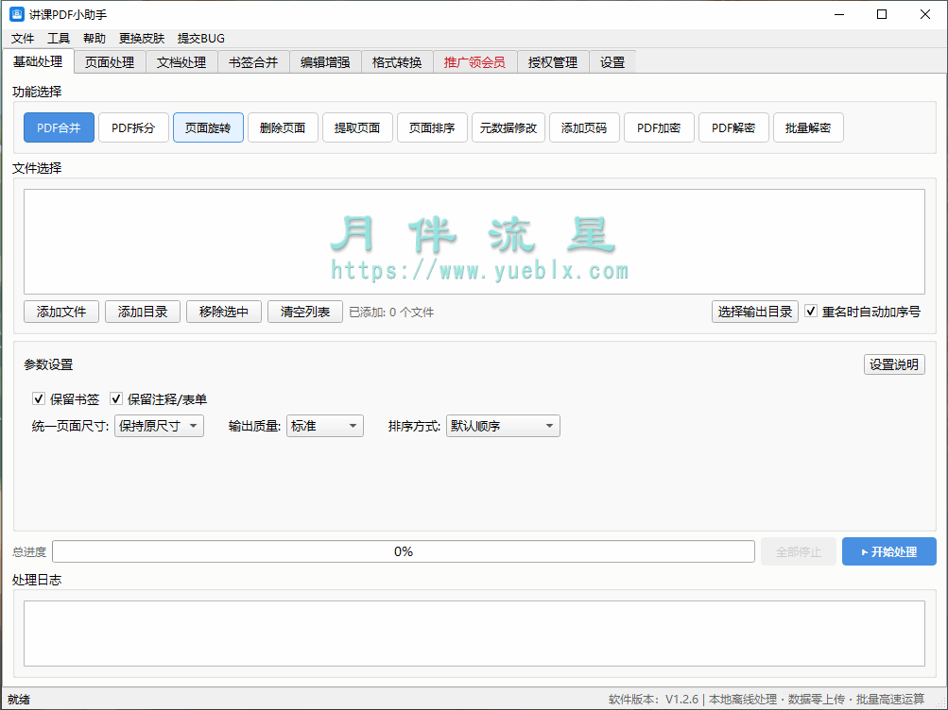Click the 软件版本: V1.2.6 status text
948x710 pixels.
pos(653,699)
